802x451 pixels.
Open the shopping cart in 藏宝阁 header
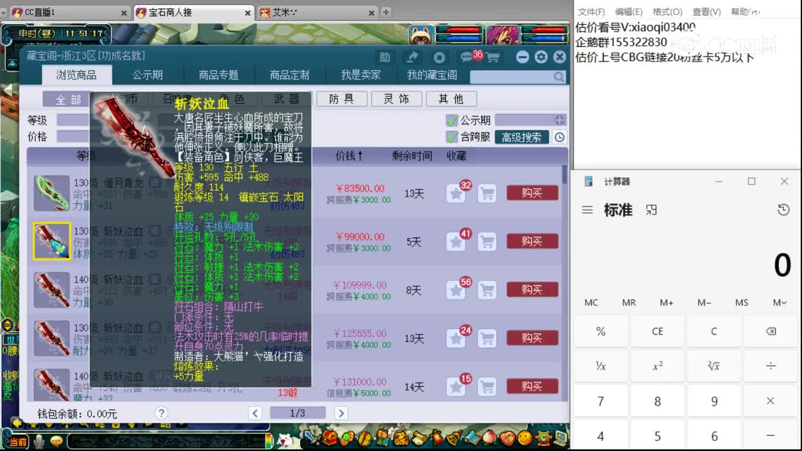(492, 58)
